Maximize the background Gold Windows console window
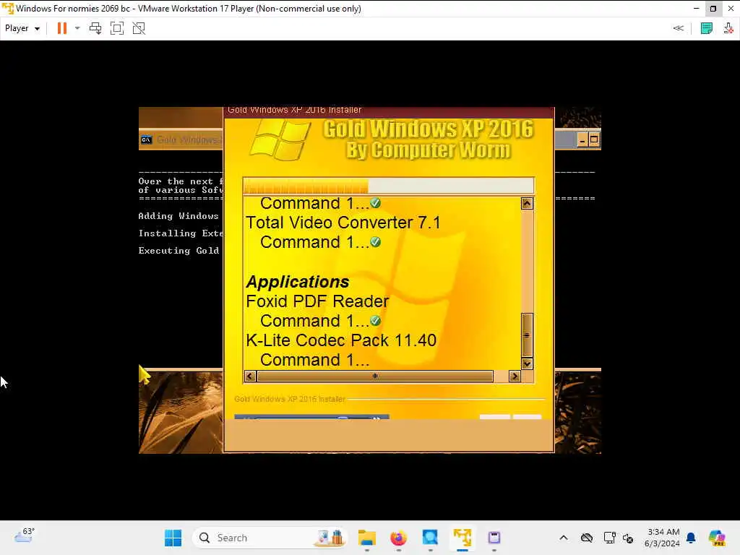 tap(594, 139)
